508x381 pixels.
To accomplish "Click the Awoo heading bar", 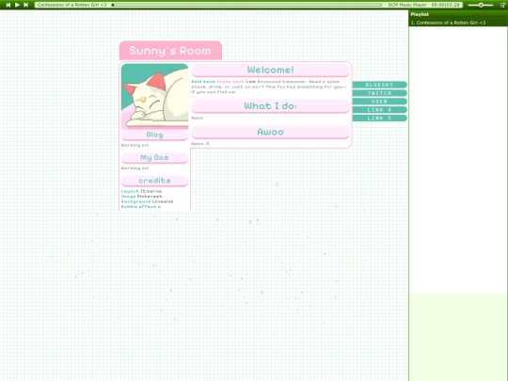I will tap(271, 133).
